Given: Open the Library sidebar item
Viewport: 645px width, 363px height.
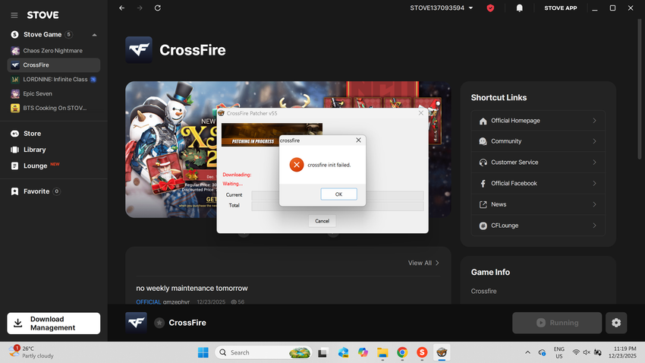Looking at the screenshot, I should 34,150.
